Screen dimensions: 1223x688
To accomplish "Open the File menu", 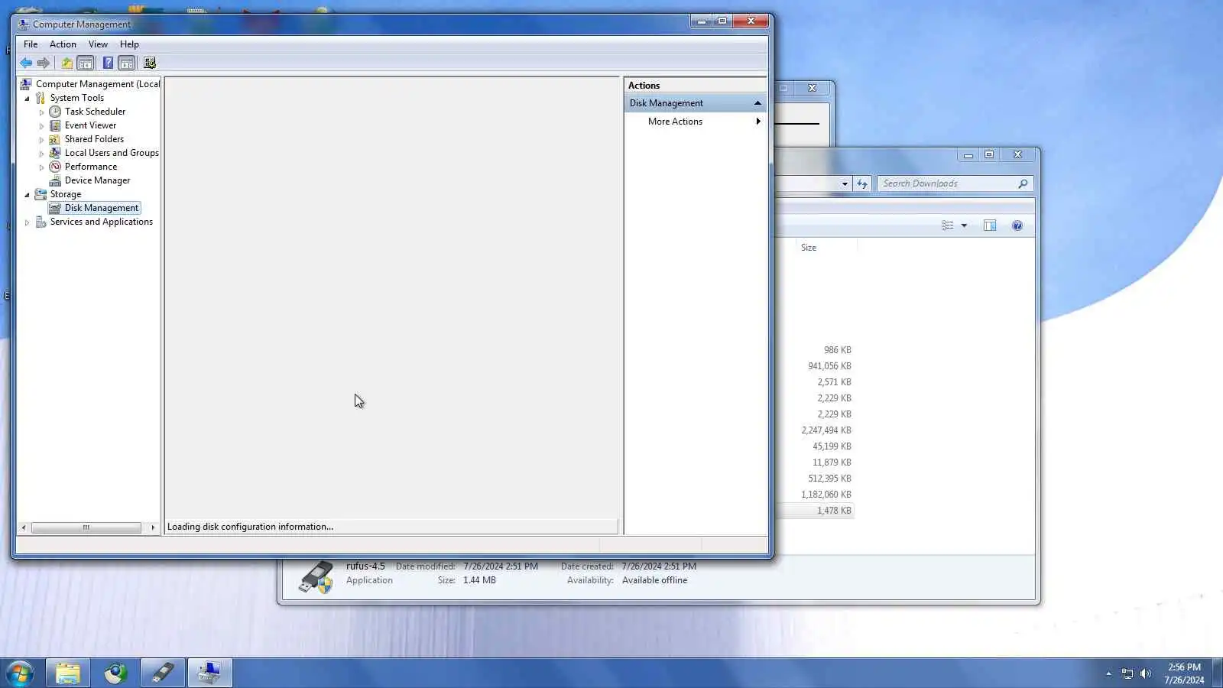I will [x=31, y=44].
